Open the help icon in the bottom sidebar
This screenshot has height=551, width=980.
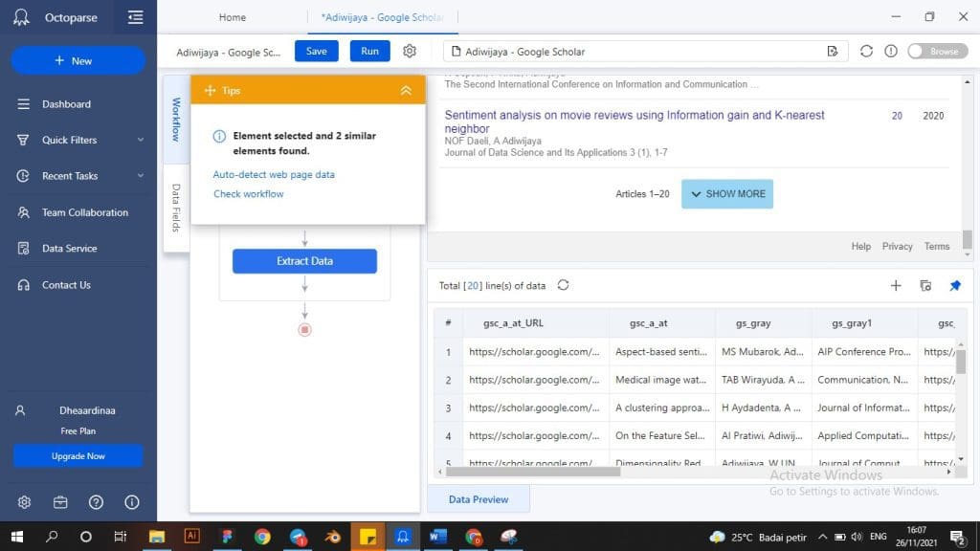pyautogui.click(x=96, y=502)
